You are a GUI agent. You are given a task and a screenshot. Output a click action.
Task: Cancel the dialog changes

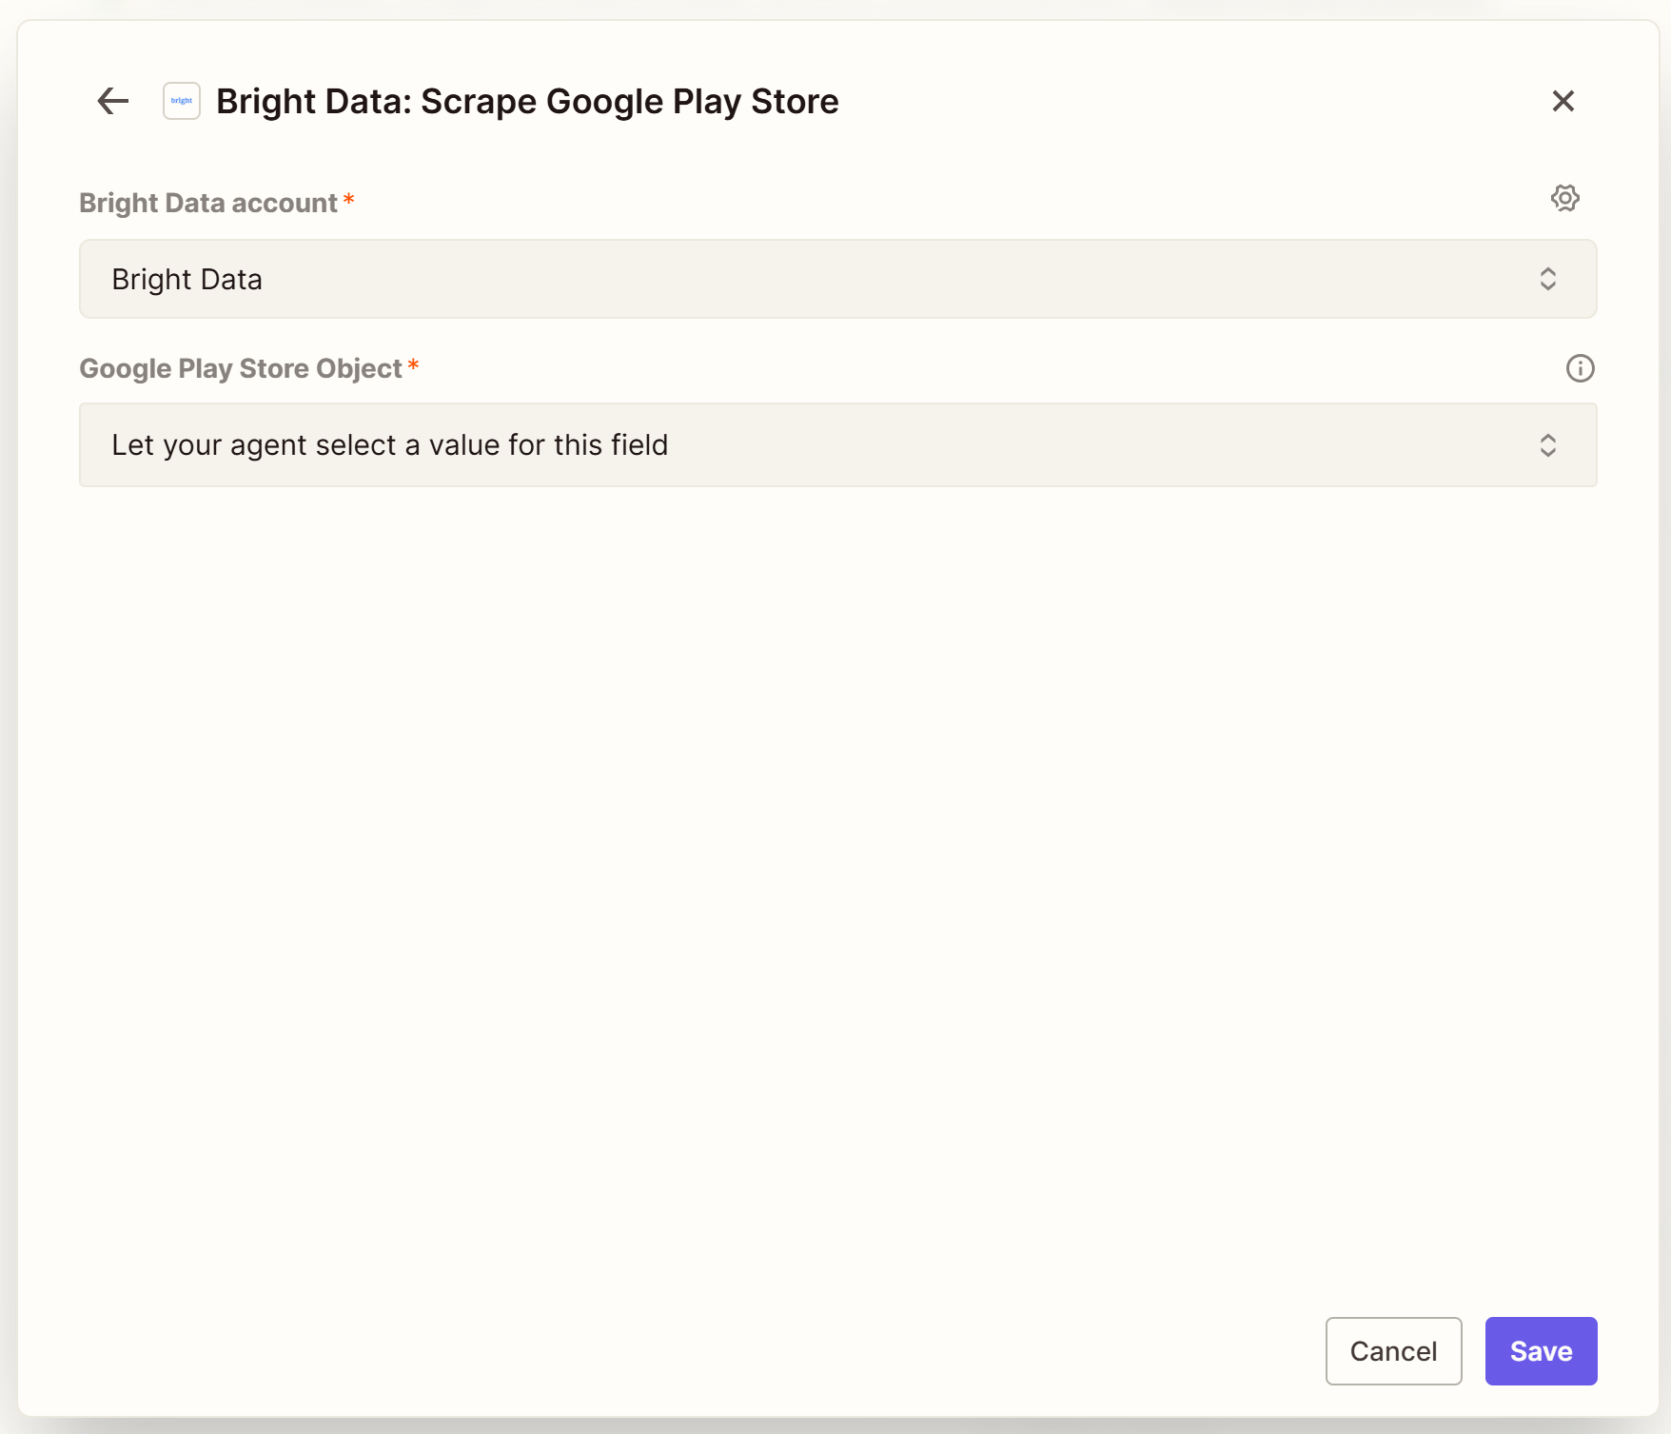[1393, 1350]
